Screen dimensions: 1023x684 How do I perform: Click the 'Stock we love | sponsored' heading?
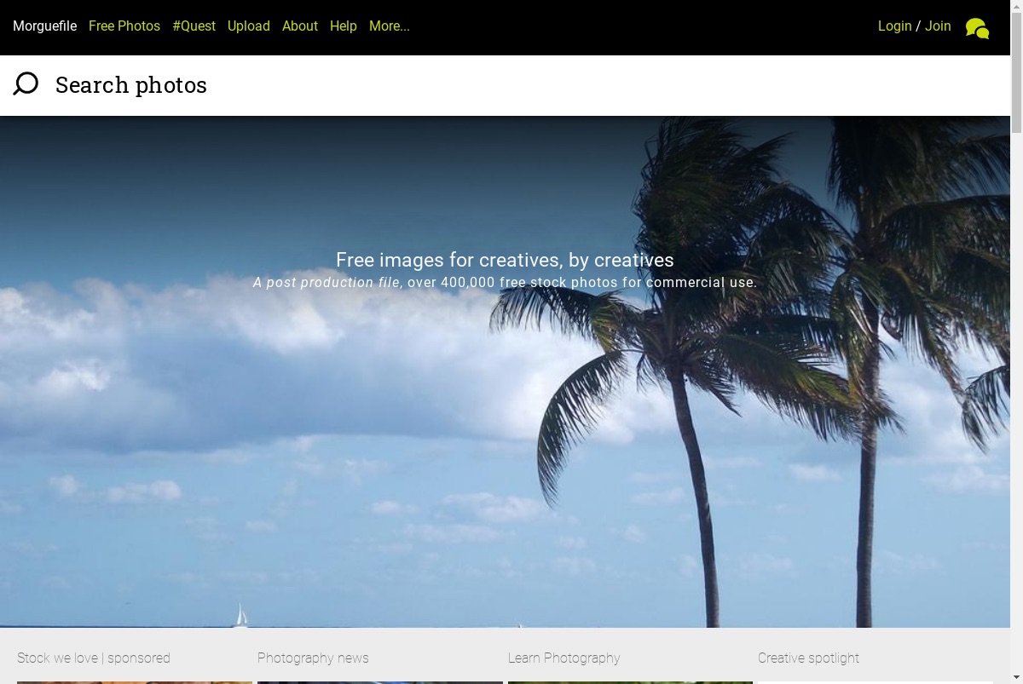coord(94,658)
